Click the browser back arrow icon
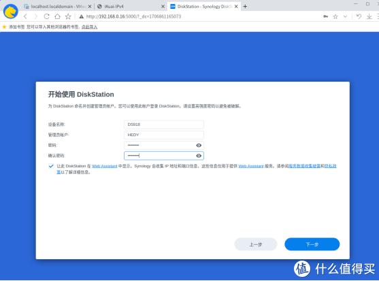The image size is (379, 281). [x=25, y=16]
